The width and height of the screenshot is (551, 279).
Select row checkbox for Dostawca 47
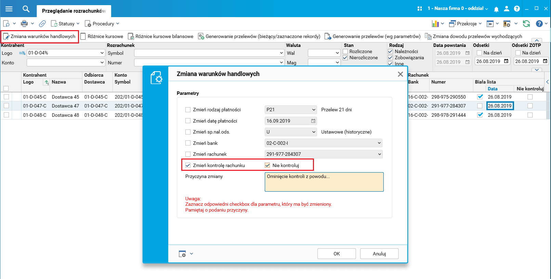pyautogui.click(x=6, y=106)
